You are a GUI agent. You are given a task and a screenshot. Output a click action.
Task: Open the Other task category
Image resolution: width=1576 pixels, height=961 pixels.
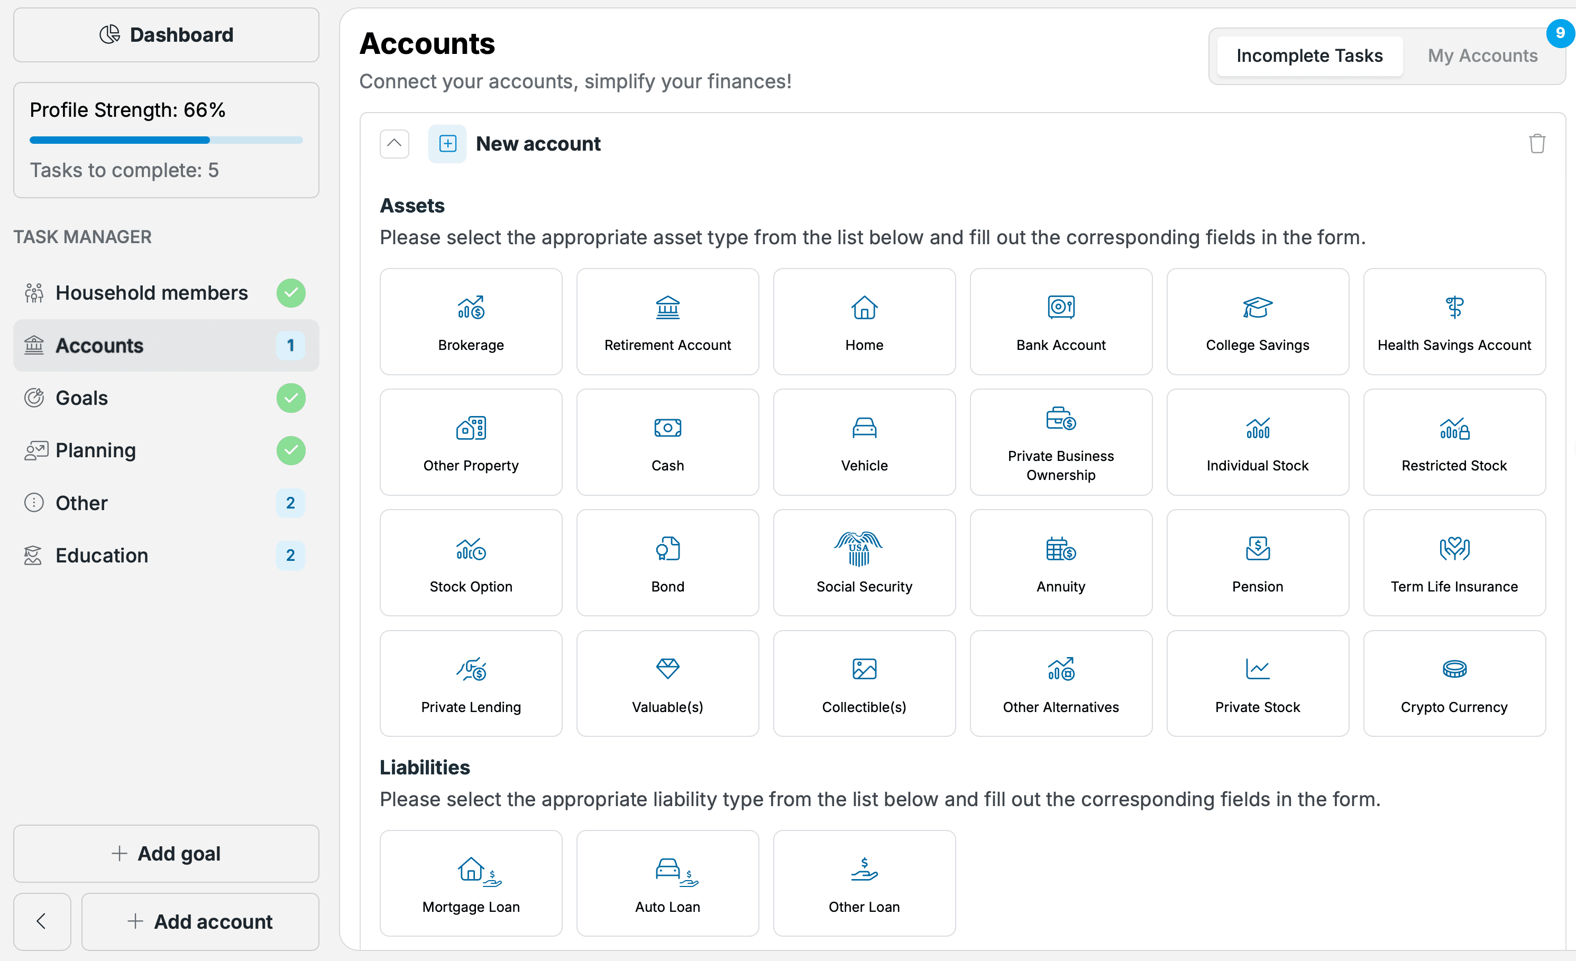point(81,503)
